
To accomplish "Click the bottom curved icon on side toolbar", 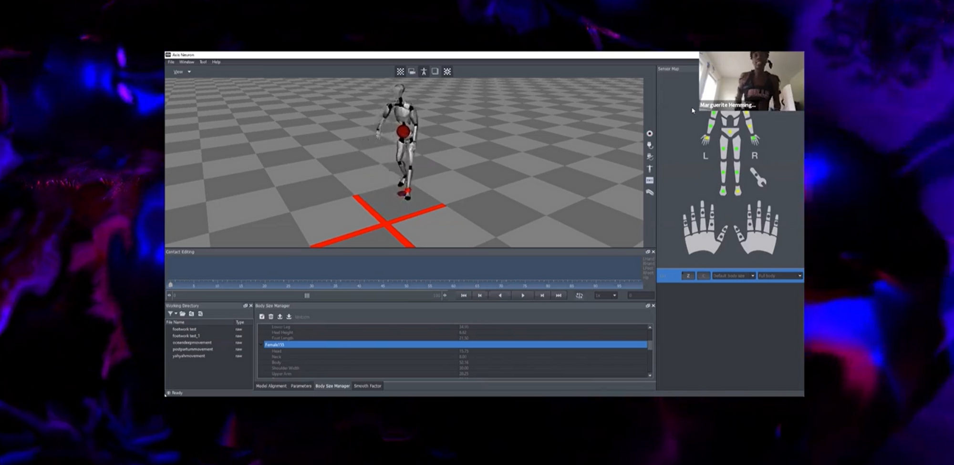I will pos(649,192).
